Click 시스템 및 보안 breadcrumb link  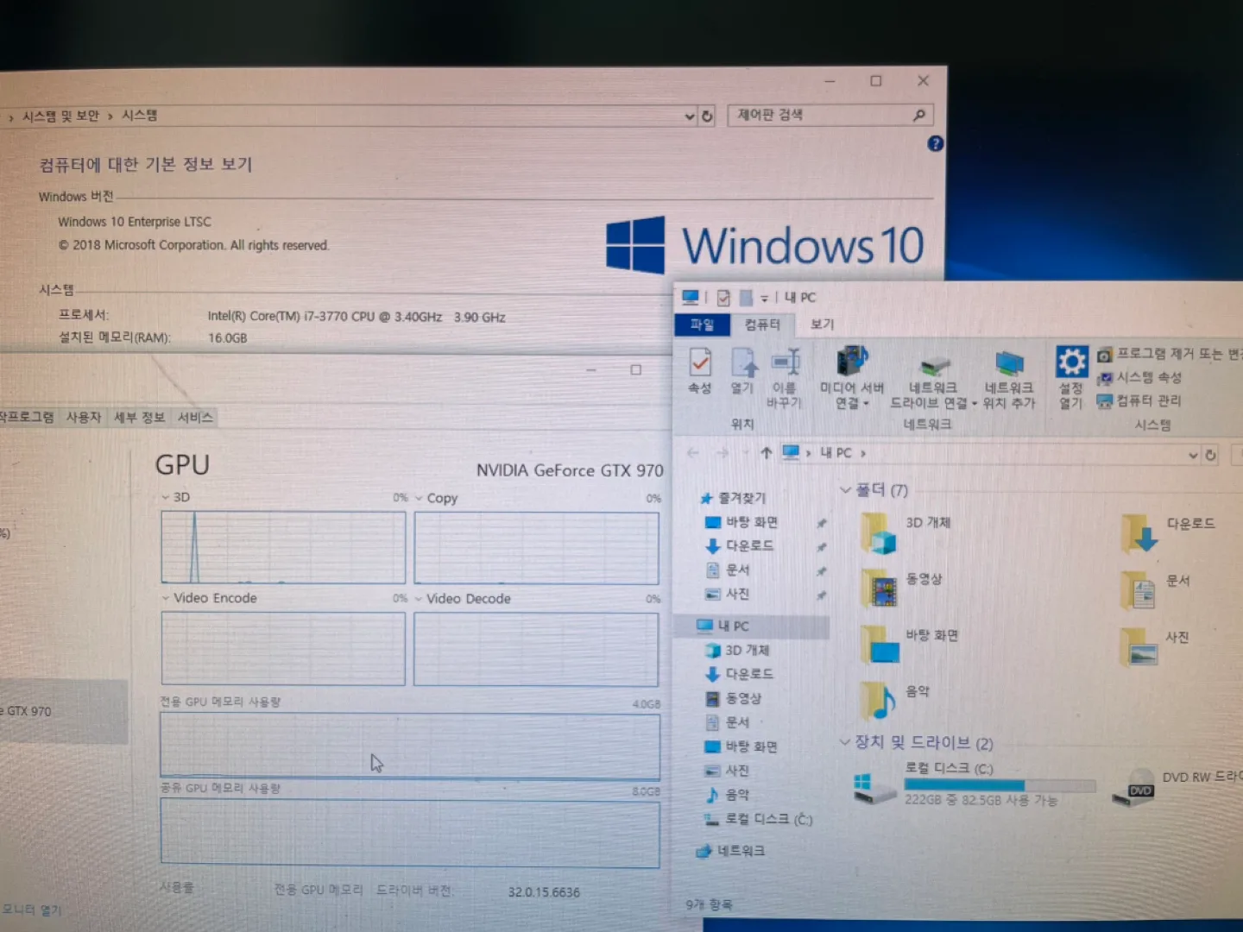pyautogui.click(x=60, y=116)
